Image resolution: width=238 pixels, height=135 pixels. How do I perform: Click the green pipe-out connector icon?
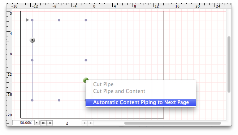(86, 80)
